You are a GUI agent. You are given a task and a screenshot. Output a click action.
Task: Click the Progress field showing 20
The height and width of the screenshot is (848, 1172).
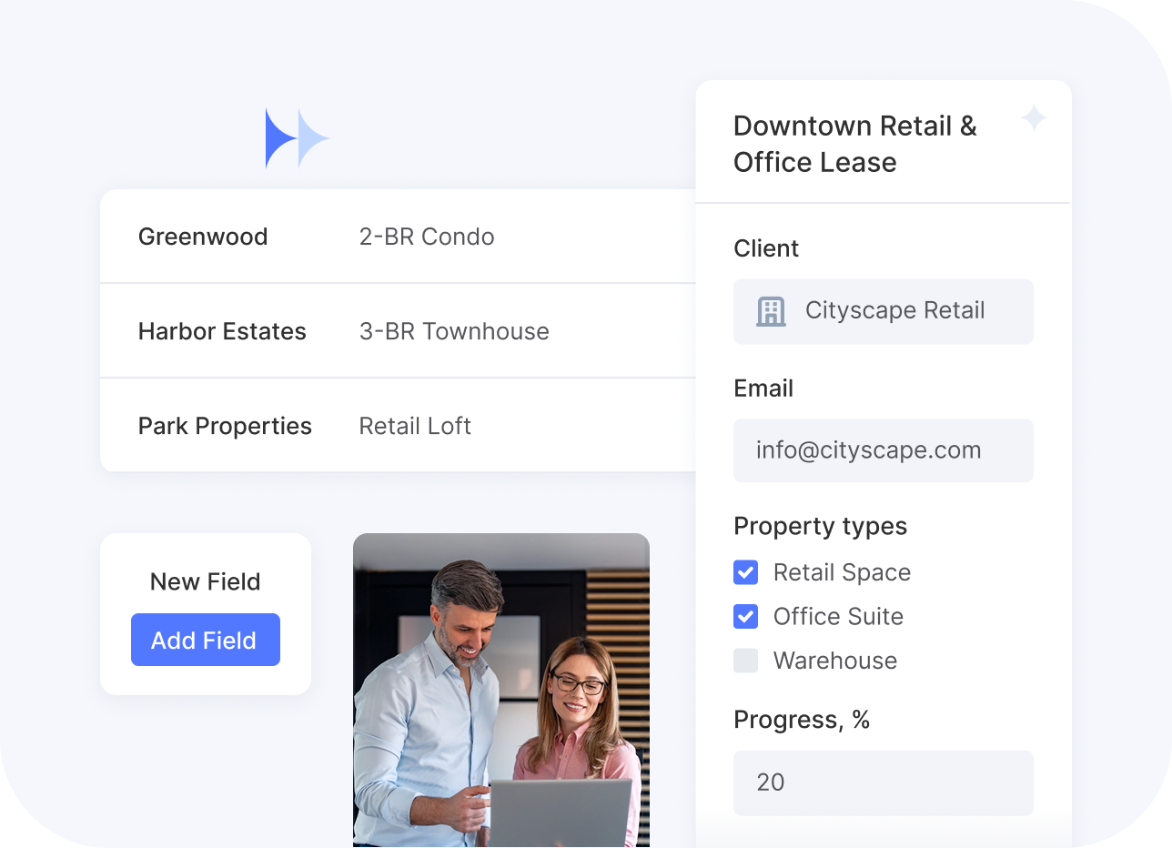(883, 782)
